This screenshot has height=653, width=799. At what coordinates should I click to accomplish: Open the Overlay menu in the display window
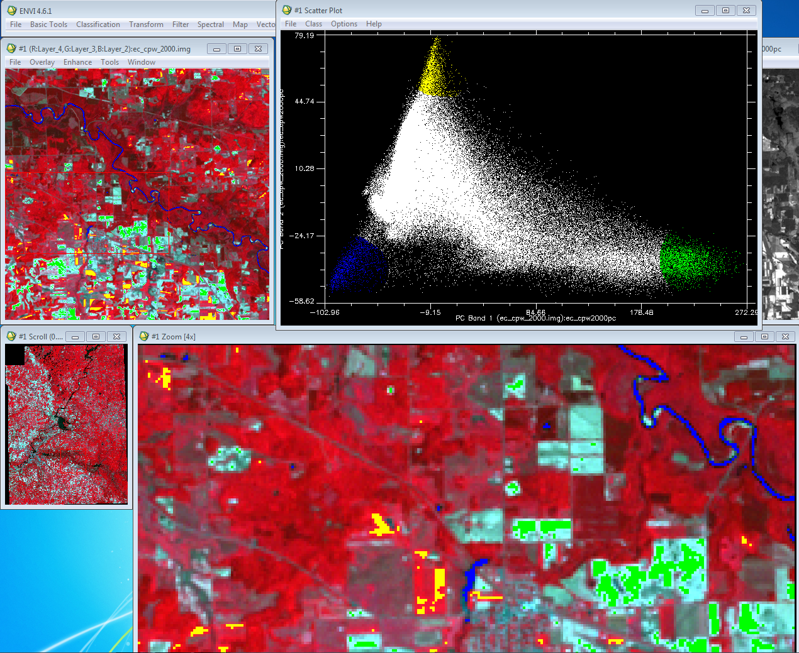[x=42, y=62]
